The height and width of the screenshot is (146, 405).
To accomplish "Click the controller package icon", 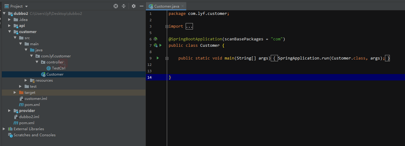I will coord(43,62).
